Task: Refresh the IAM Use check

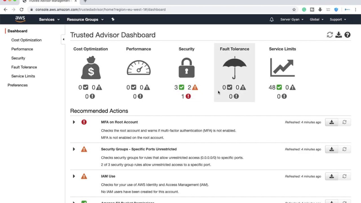Action: click(344, 176)
